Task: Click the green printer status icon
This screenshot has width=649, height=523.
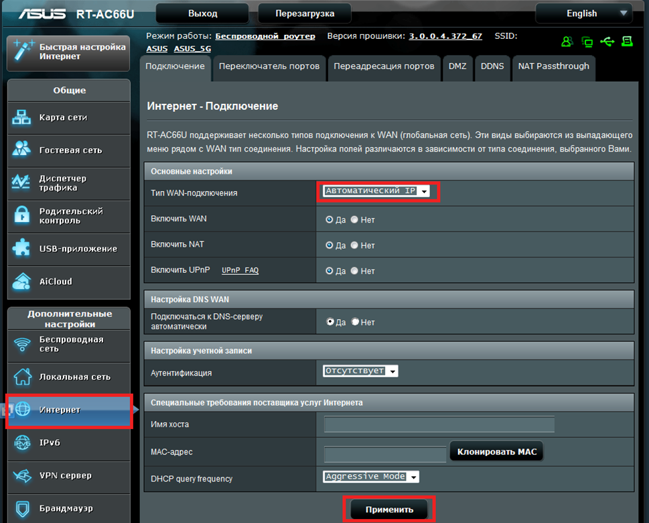Action: coord(627,42)
